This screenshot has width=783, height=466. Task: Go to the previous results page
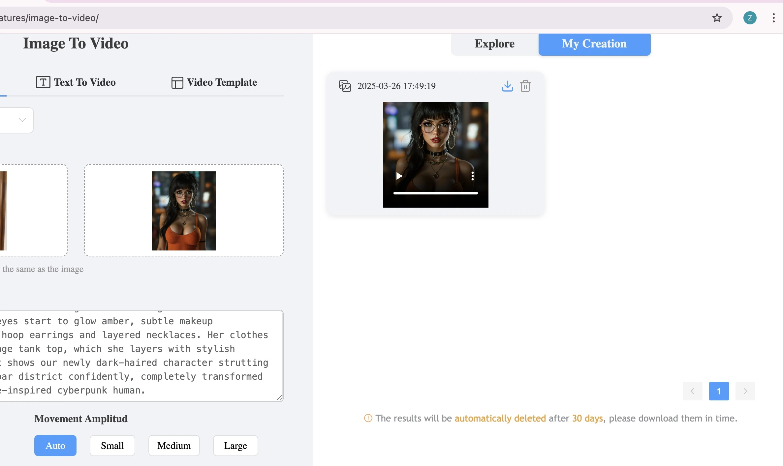point(692,391)
